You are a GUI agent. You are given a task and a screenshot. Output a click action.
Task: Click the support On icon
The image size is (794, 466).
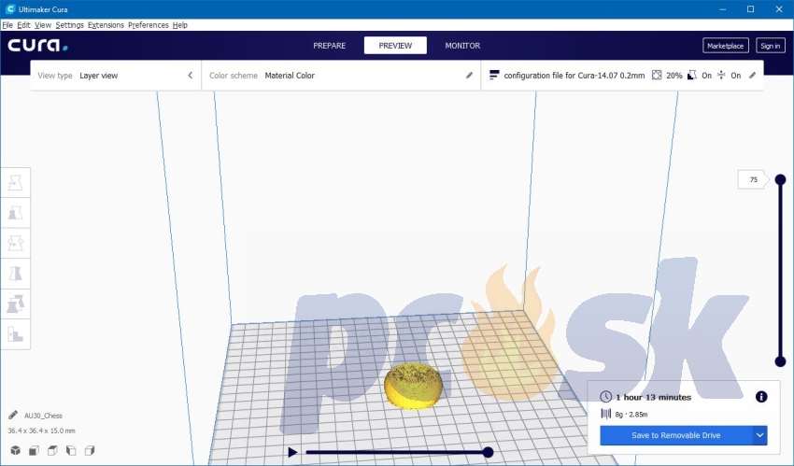point(692,76)
